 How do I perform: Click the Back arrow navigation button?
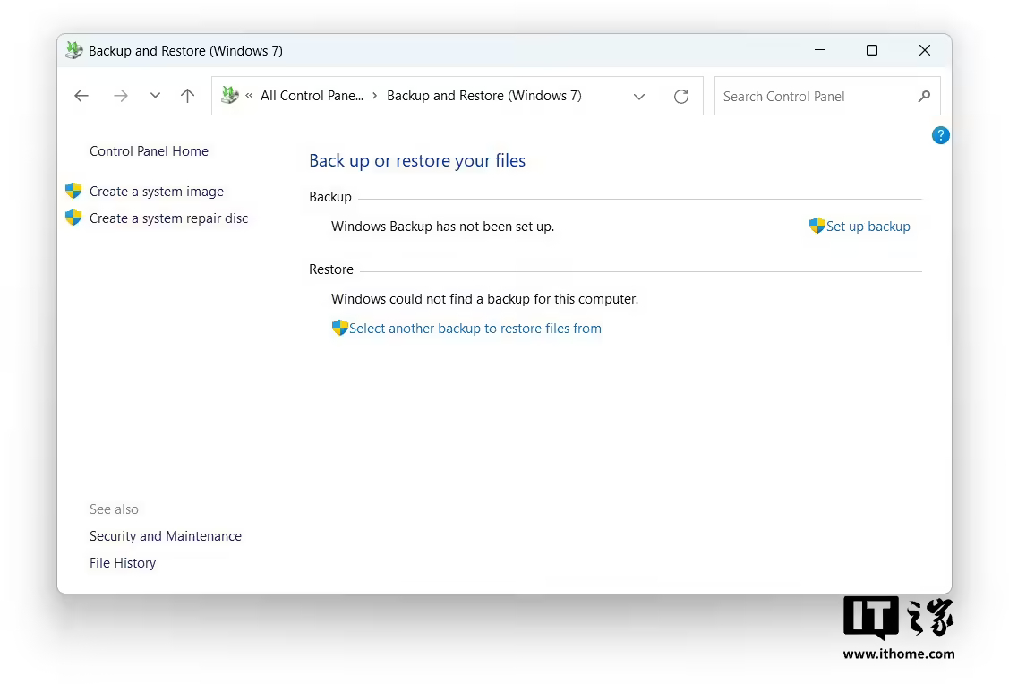tap(81, 96)
